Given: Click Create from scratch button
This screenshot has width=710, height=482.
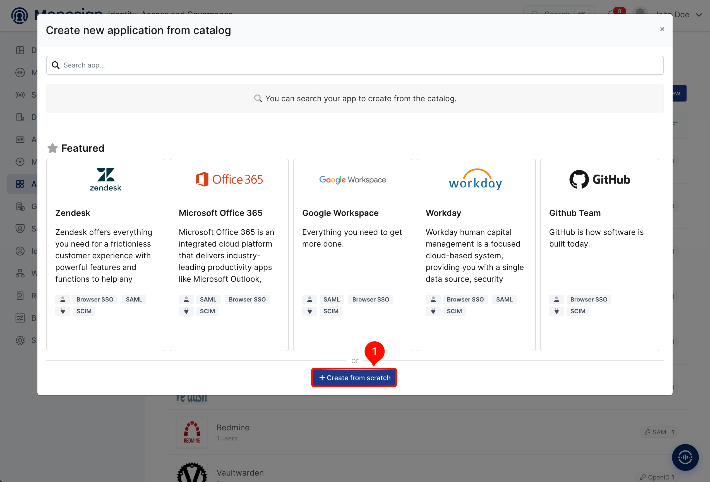Looking at the screenshot, I should (354, 378).
